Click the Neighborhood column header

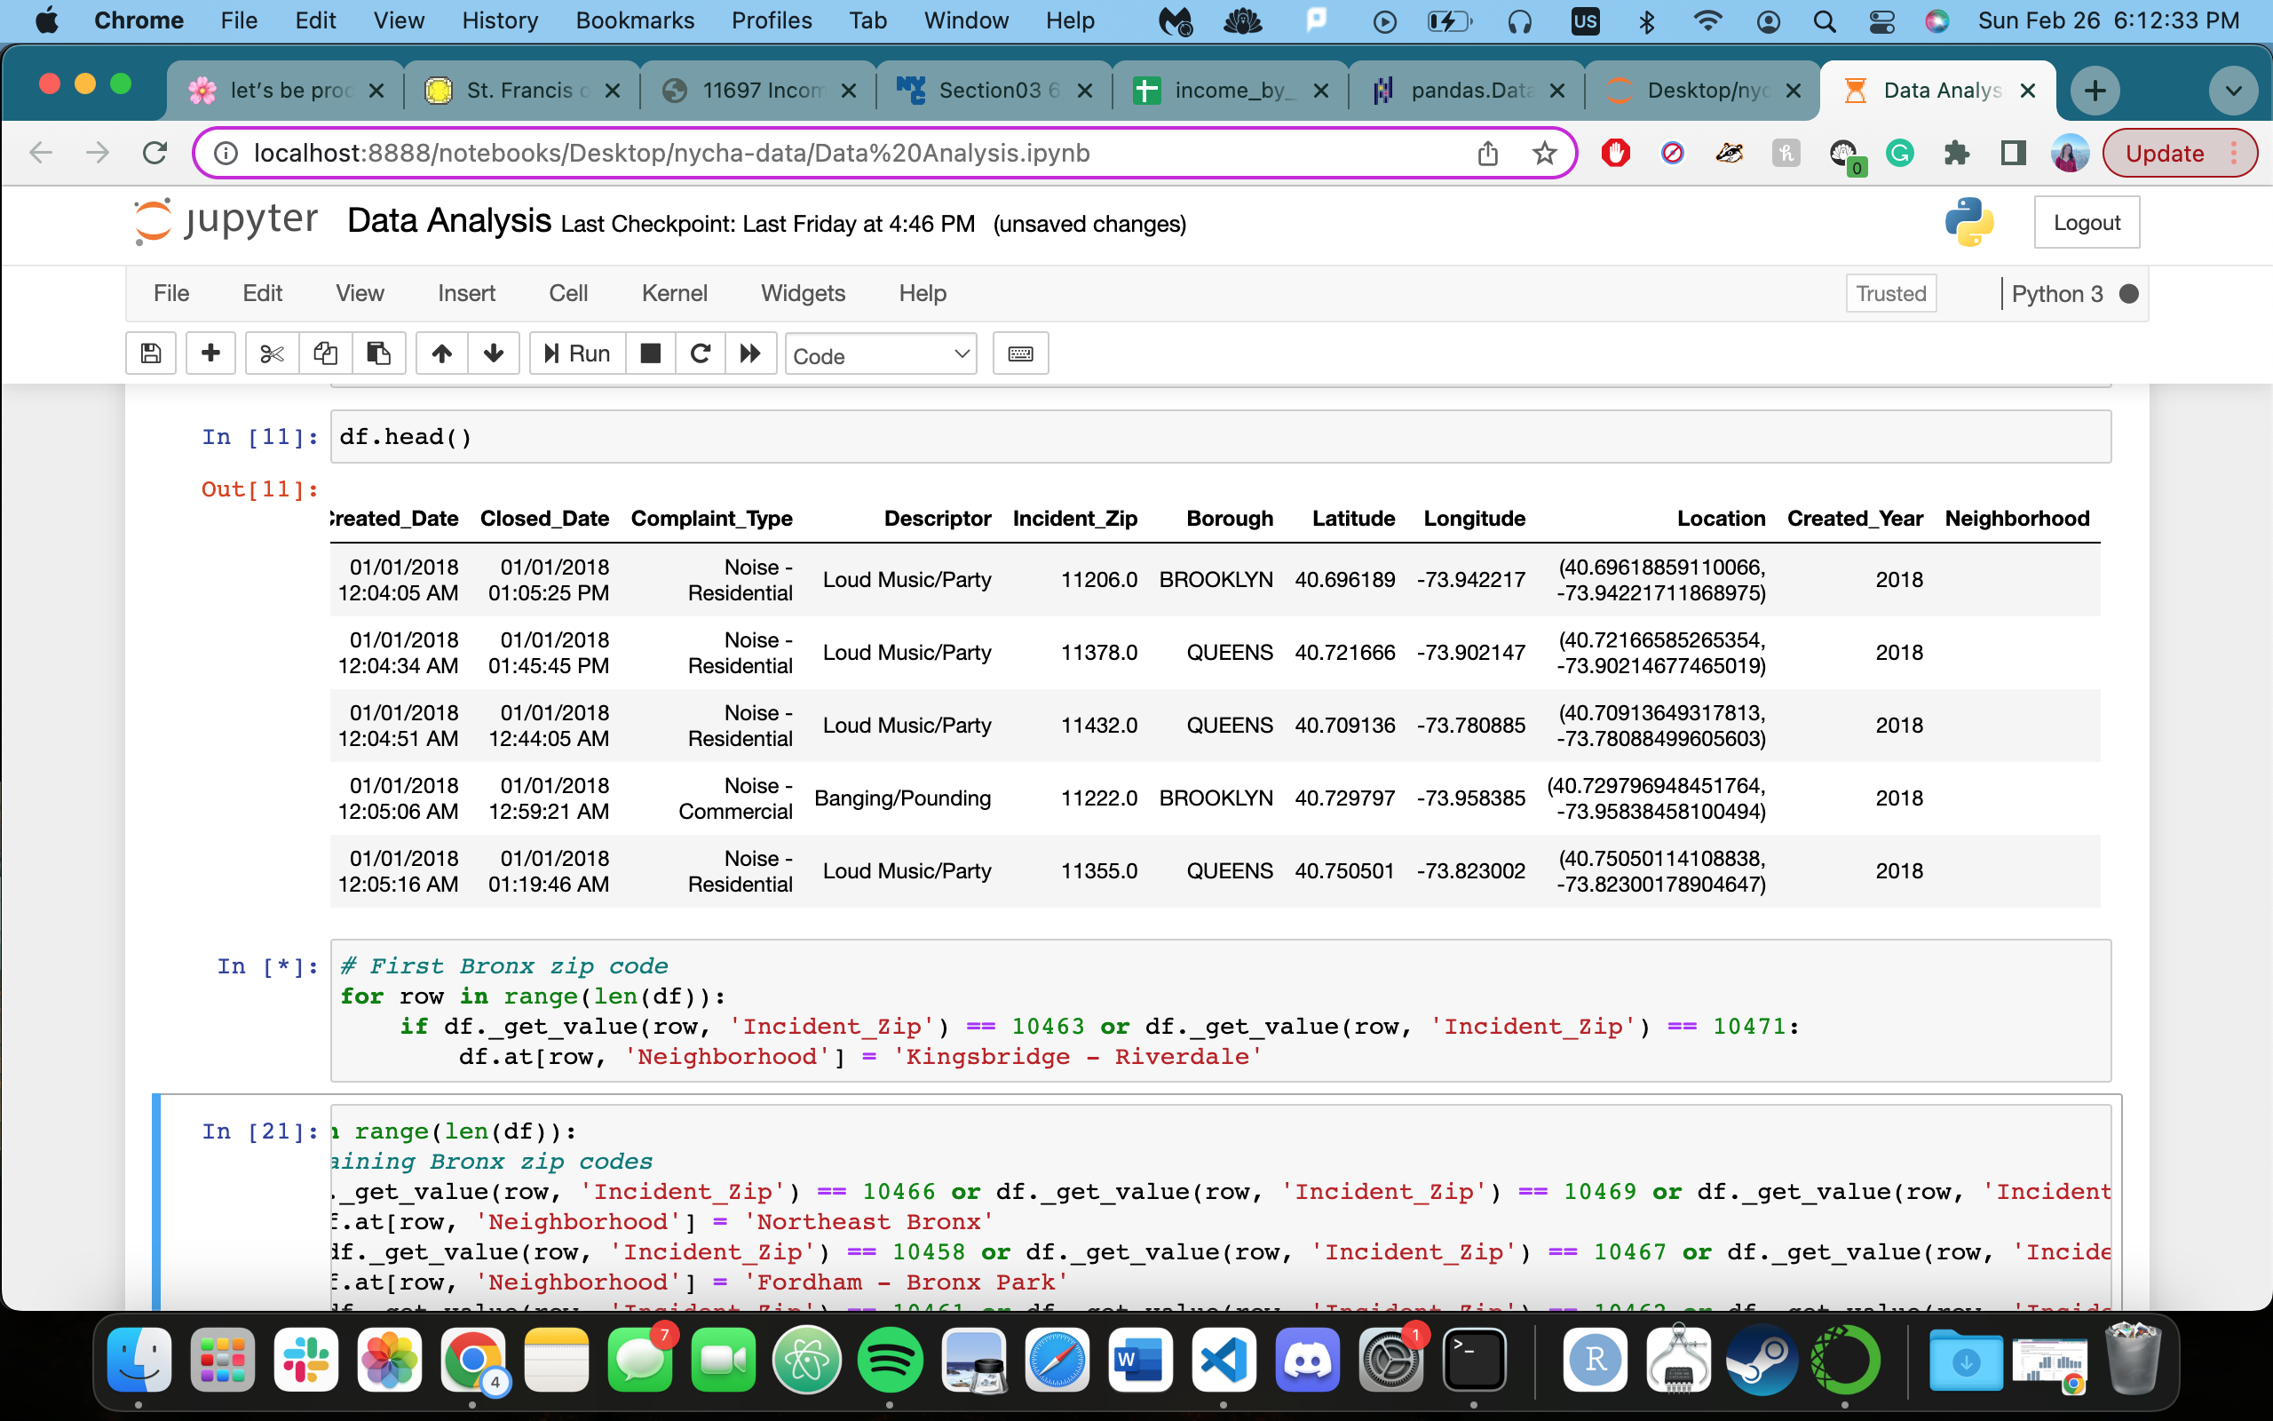pos(2016,519)
